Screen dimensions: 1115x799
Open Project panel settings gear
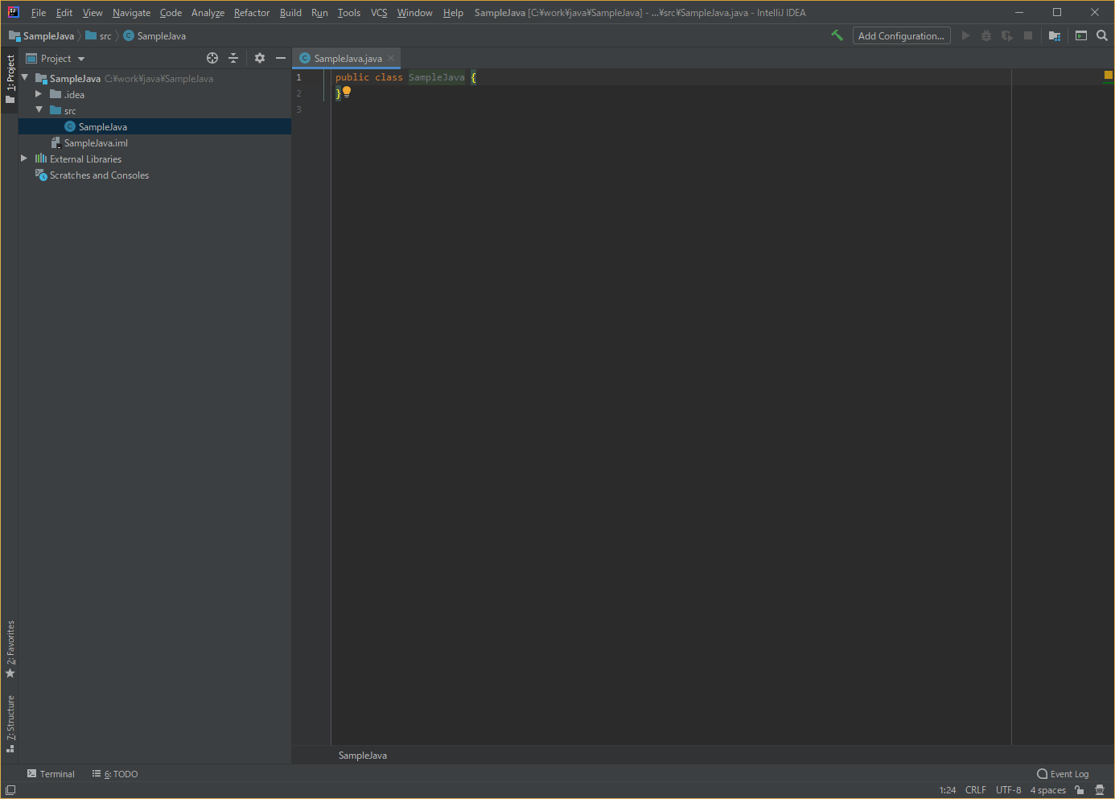259,58
